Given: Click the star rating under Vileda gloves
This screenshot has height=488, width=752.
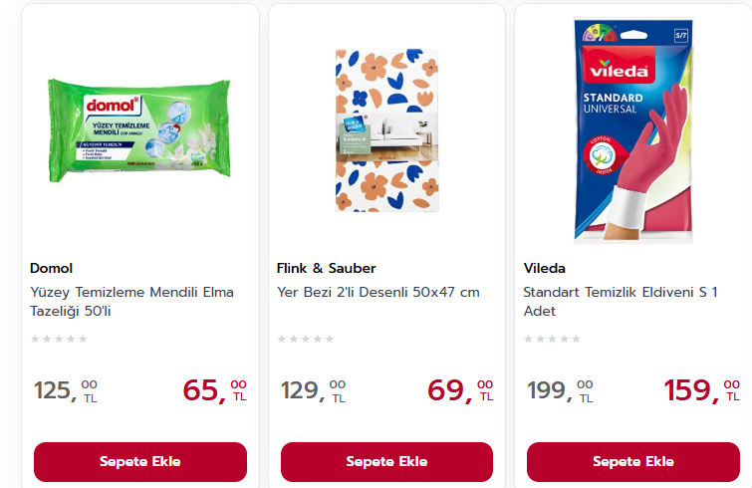Looking at the screenshot, I should pos(552,339).
